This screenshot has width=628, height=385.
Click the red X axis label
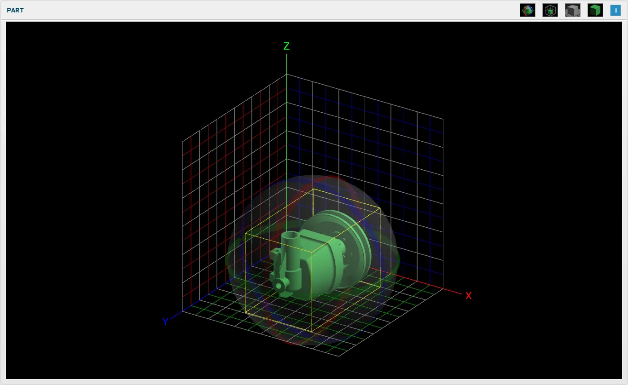click(468, 296)
